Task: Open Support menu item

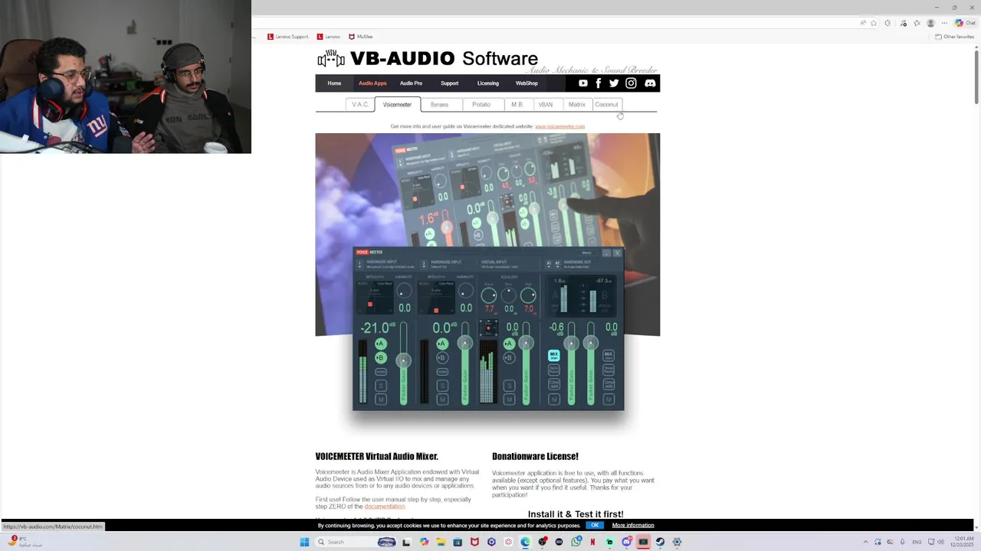Action: pos(449,83)
